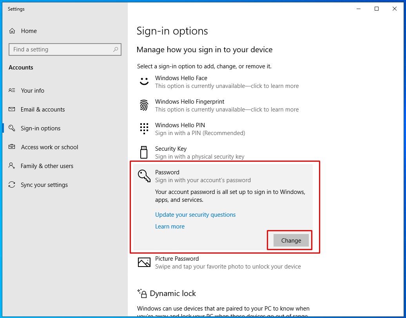The height and width of the screenshot is (318, 406).
Task: Click the Change password button
Action: [291, 240]
